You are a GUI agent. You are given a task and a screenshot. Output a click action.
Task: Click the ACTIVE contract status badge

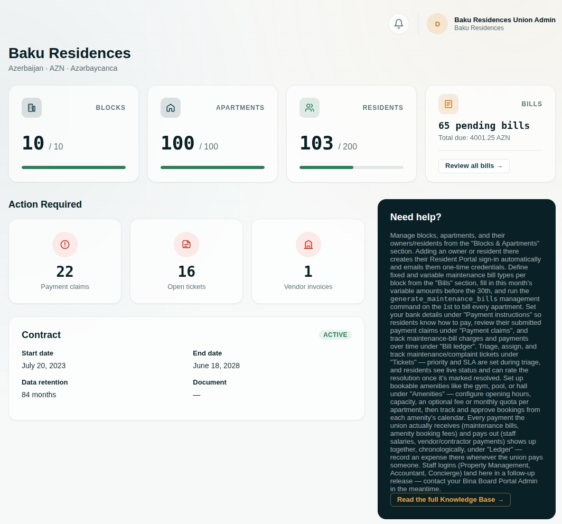point(335,335)
